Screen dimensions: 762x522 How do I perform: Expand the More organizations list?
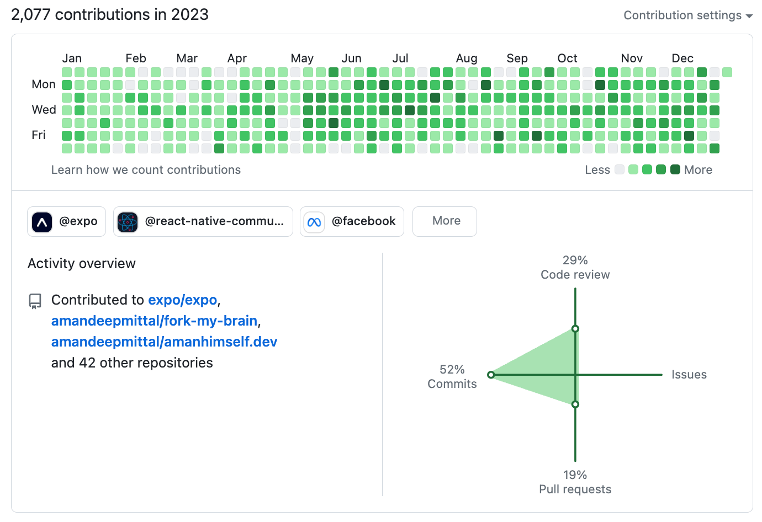coord(444,221)
